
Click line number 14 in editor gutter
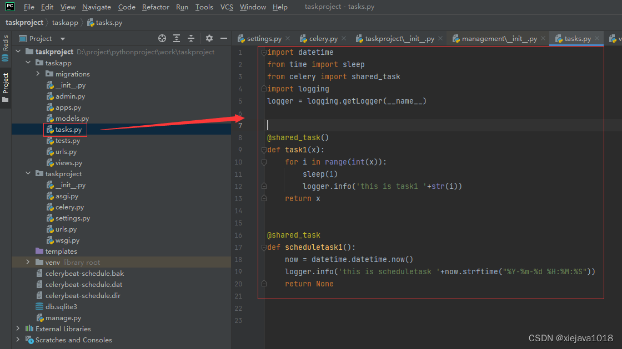[239, 211]
